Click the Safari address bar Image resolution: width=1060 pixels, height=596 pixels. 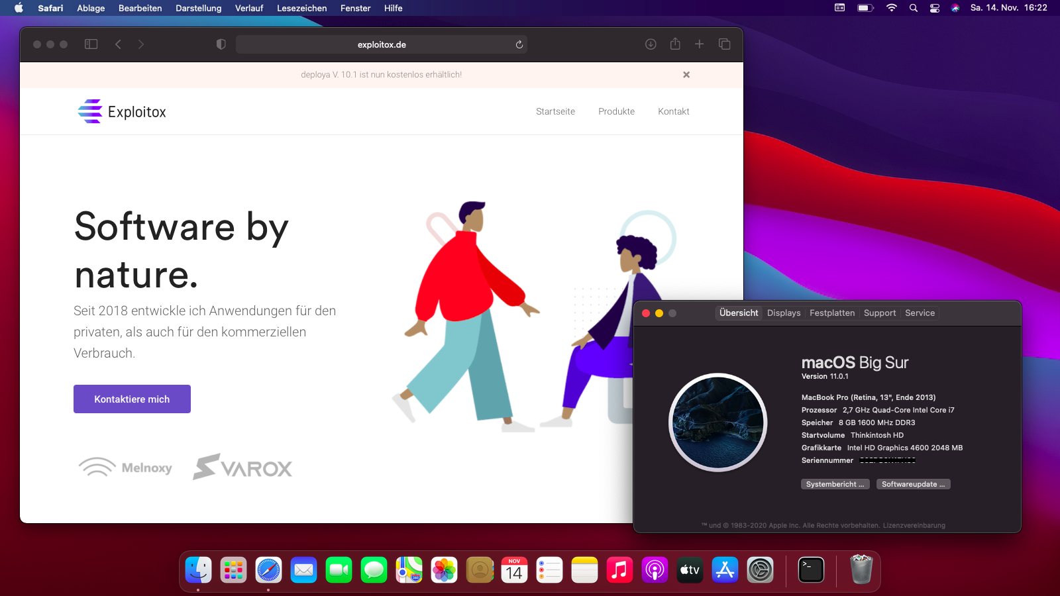coord(382,44)
